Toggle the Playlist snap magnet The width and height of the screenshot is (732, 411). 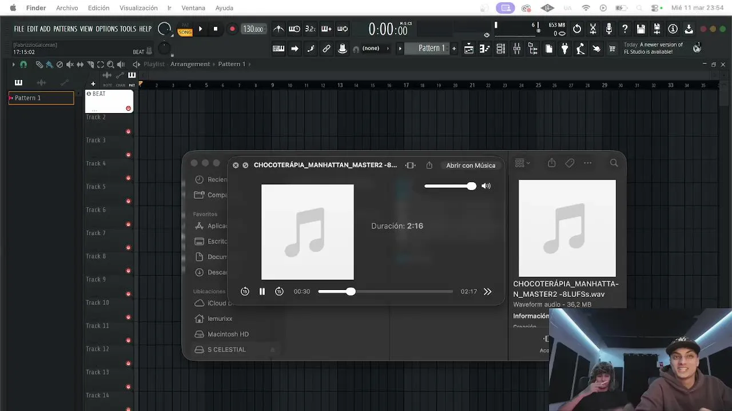(x=23, y=65)
